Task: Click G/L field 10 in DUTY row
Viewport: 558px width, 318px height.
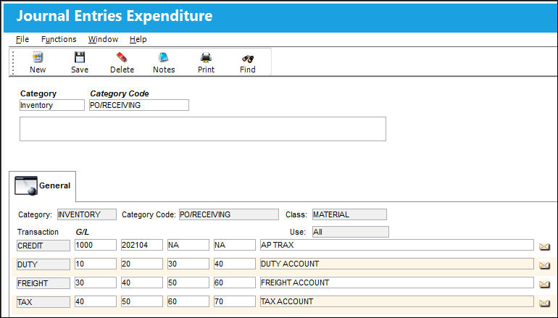Action: [96, 264]
